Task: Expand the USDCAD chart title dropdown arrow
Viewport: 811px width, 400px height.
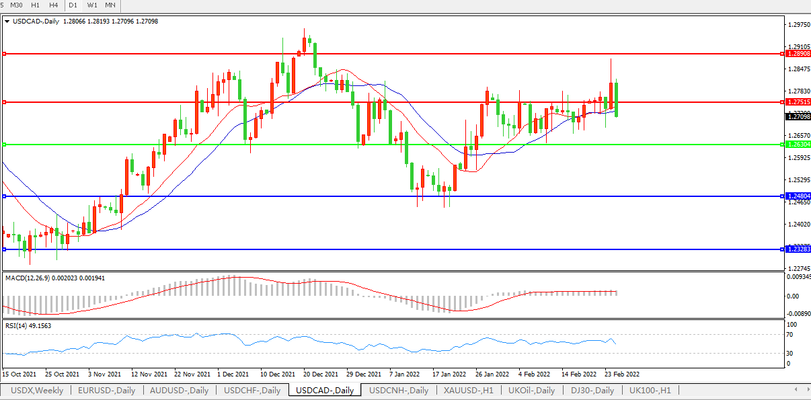Action: [x=7, y=22]
